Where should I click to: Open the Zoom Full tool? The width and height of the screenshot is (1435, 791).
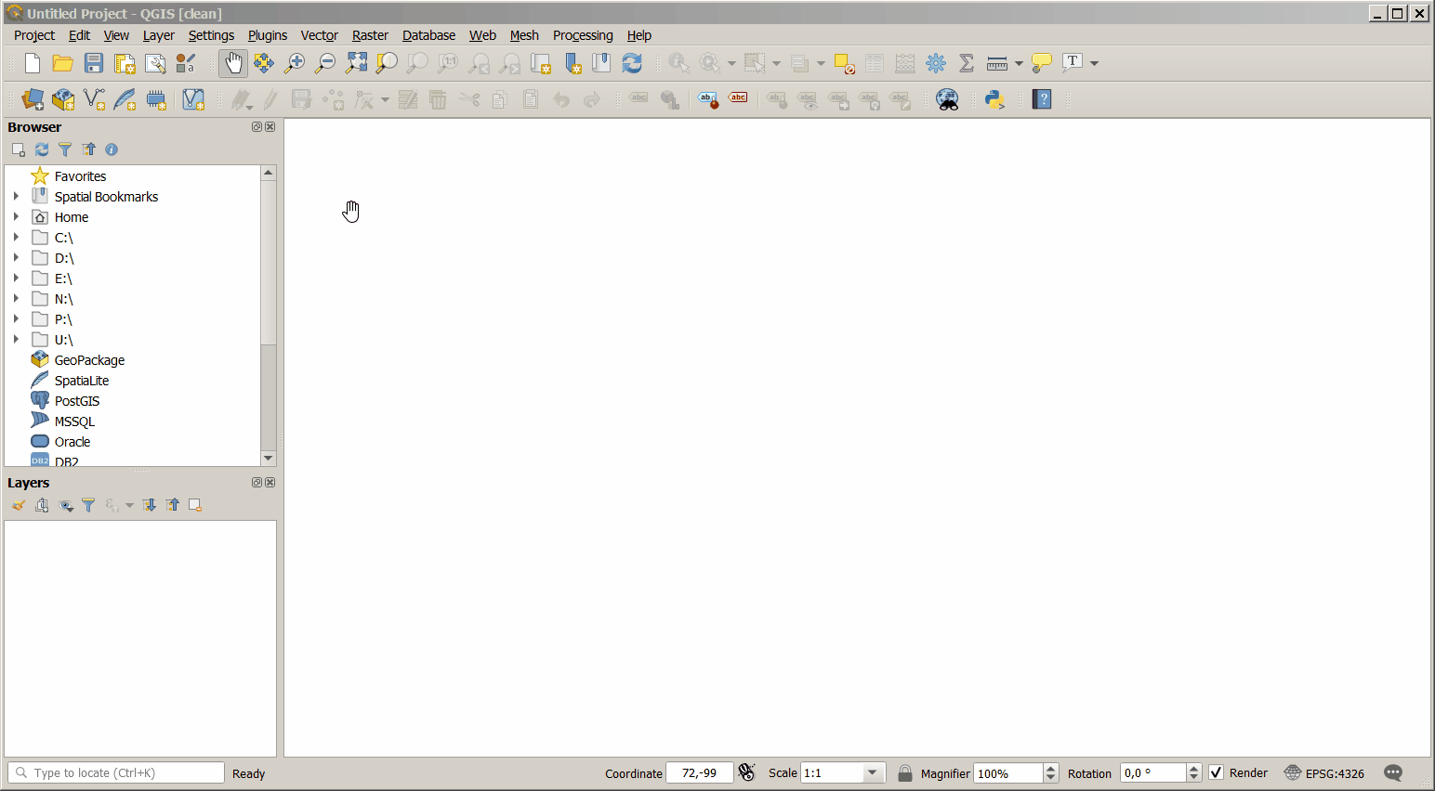356,63
